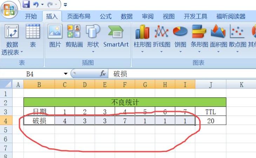
Task: Insert a SmartArt graphic
Action: point(116,36)
